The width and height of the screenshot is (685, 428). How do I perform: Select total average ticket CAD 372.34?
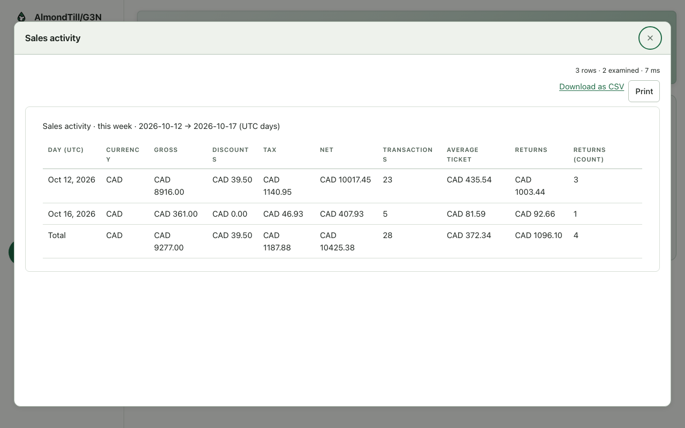tap(469, 235)
